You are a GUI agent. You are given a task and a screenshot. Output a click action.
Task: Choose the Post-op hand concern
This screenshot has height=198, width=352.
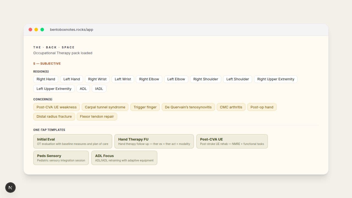(x=262, y=107)
